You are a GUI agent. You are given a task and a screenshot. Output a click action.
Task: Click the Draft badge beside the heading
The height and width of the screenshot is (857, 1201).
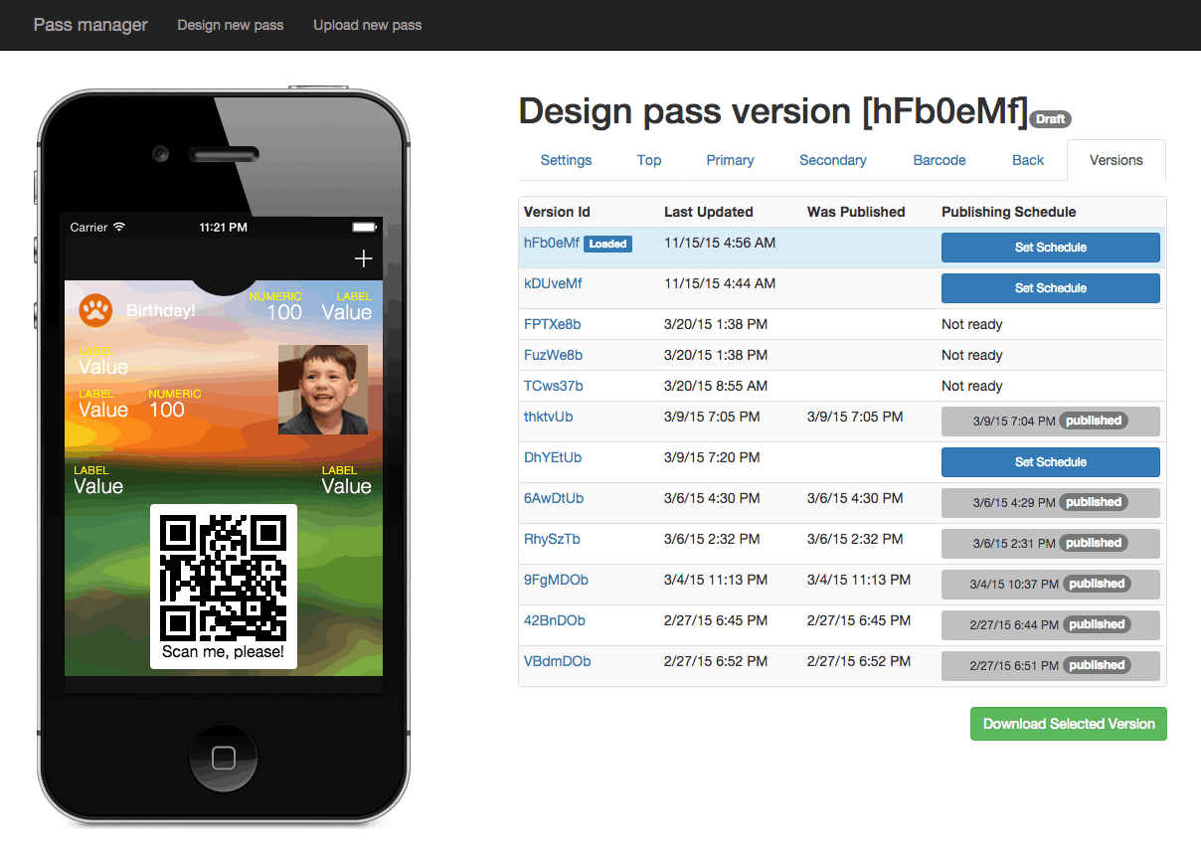click(x=1051, y=119)
